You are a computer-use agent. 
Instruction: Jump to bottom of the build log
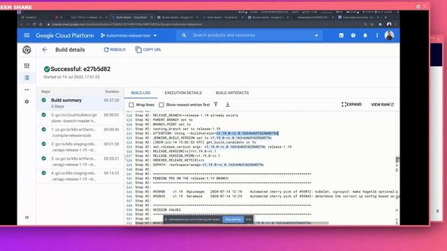point(228,105)
